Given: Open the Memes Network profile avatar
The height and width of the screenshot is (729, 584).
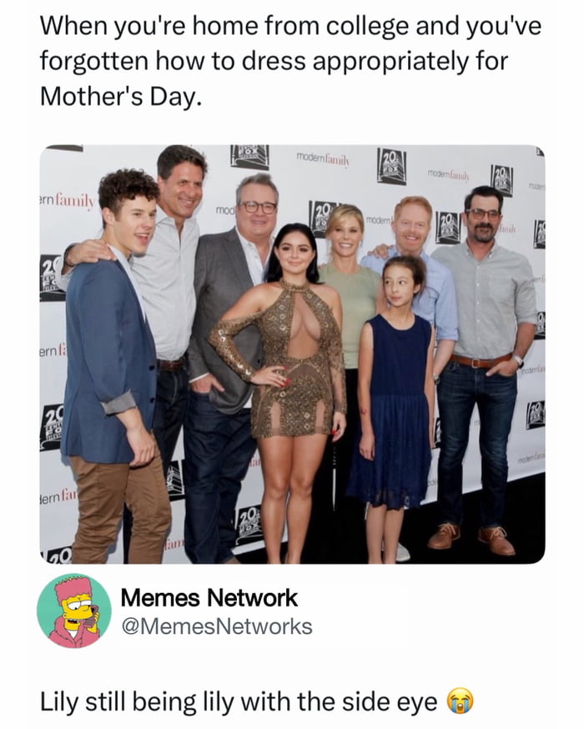Looking at the screenshot, I should [x=74, y=611].
